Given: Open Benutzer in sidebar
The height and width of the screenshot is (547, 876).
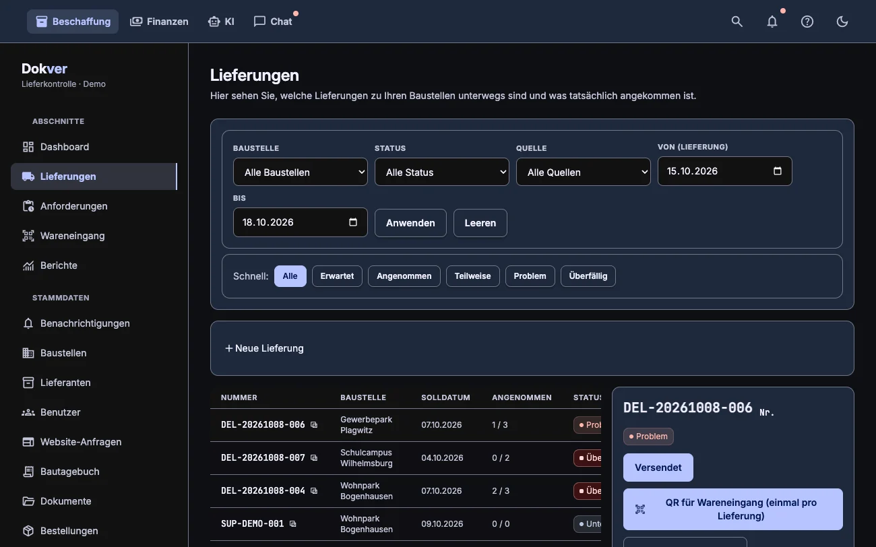Looking at the screenshot, I should pyautogui.click(x=94, y=412).
